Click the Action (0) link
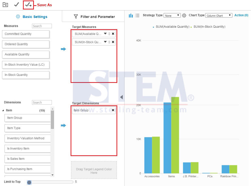Viewport: 251px width, 186px height. [241, 15]
